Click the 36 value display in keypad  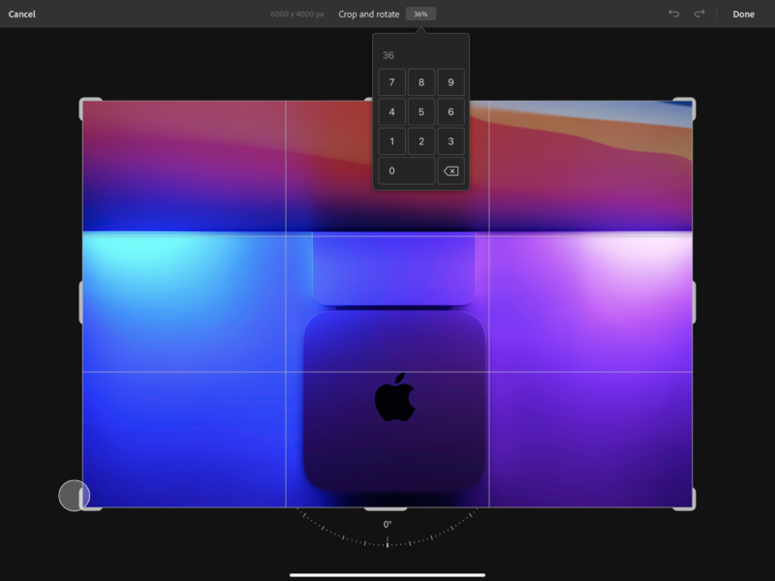(x=388, y=55)
